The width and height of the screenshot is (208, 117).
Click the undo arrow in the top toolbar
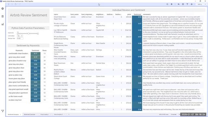point(16,4)
